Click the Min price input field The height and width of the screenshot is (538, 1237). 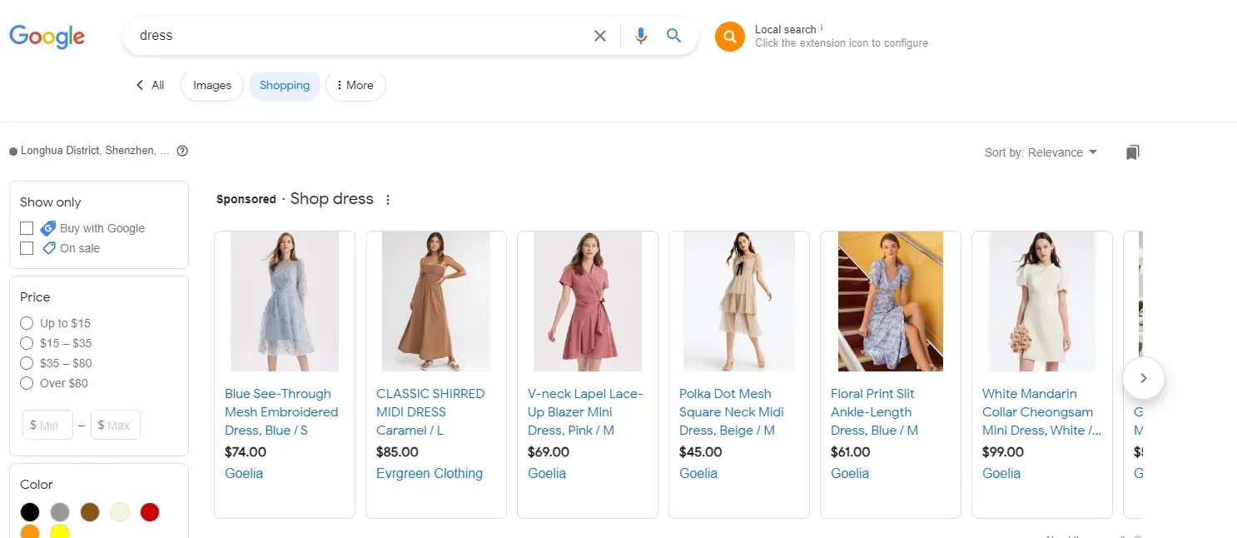(x=48, y=425)
